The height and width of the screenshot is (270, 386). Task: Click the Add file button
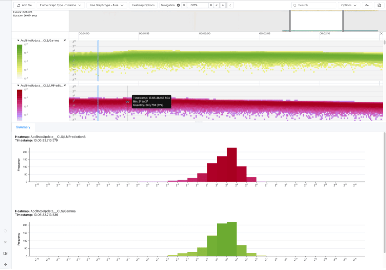click(24, 5)
